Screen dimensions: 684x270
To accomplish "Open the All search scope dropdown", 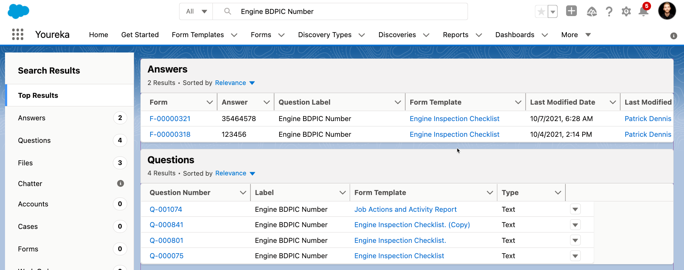I will tap(196, 11).
